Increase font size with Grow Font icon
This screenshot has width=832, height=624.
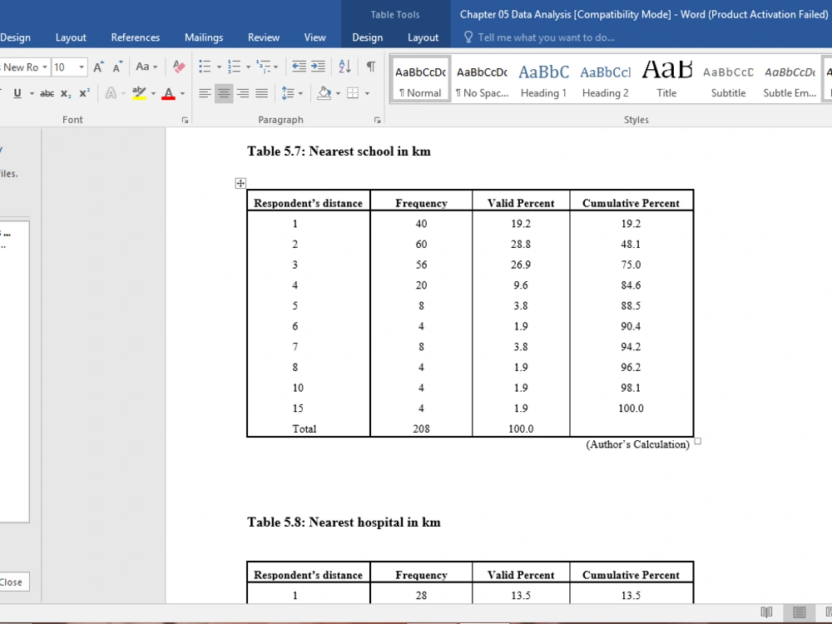click(99, 67)
